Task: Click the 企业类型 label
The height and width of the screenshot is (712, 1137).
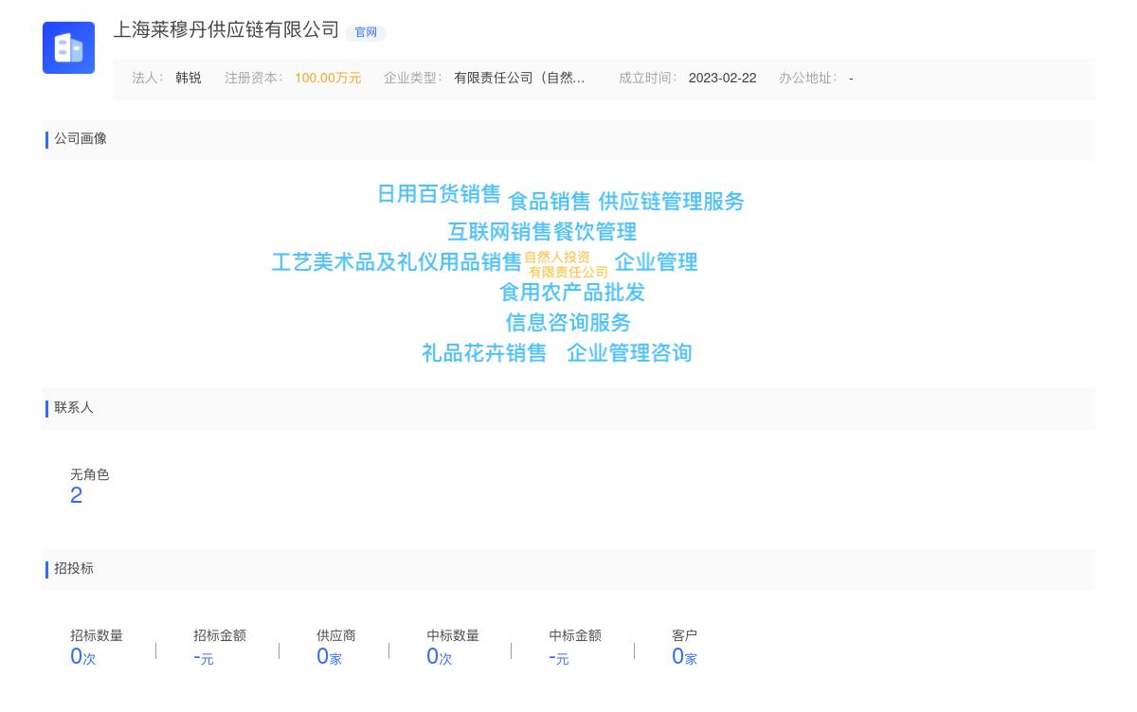Action: 412,79
